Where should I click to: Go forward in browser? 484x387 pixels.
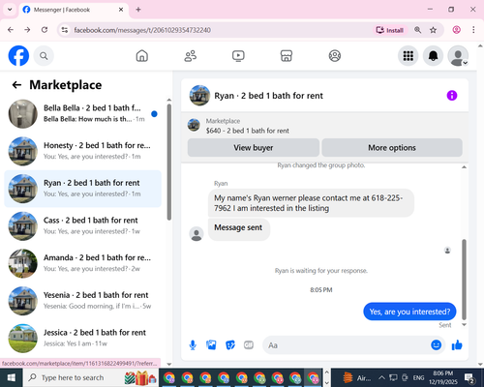pos(27,30)
